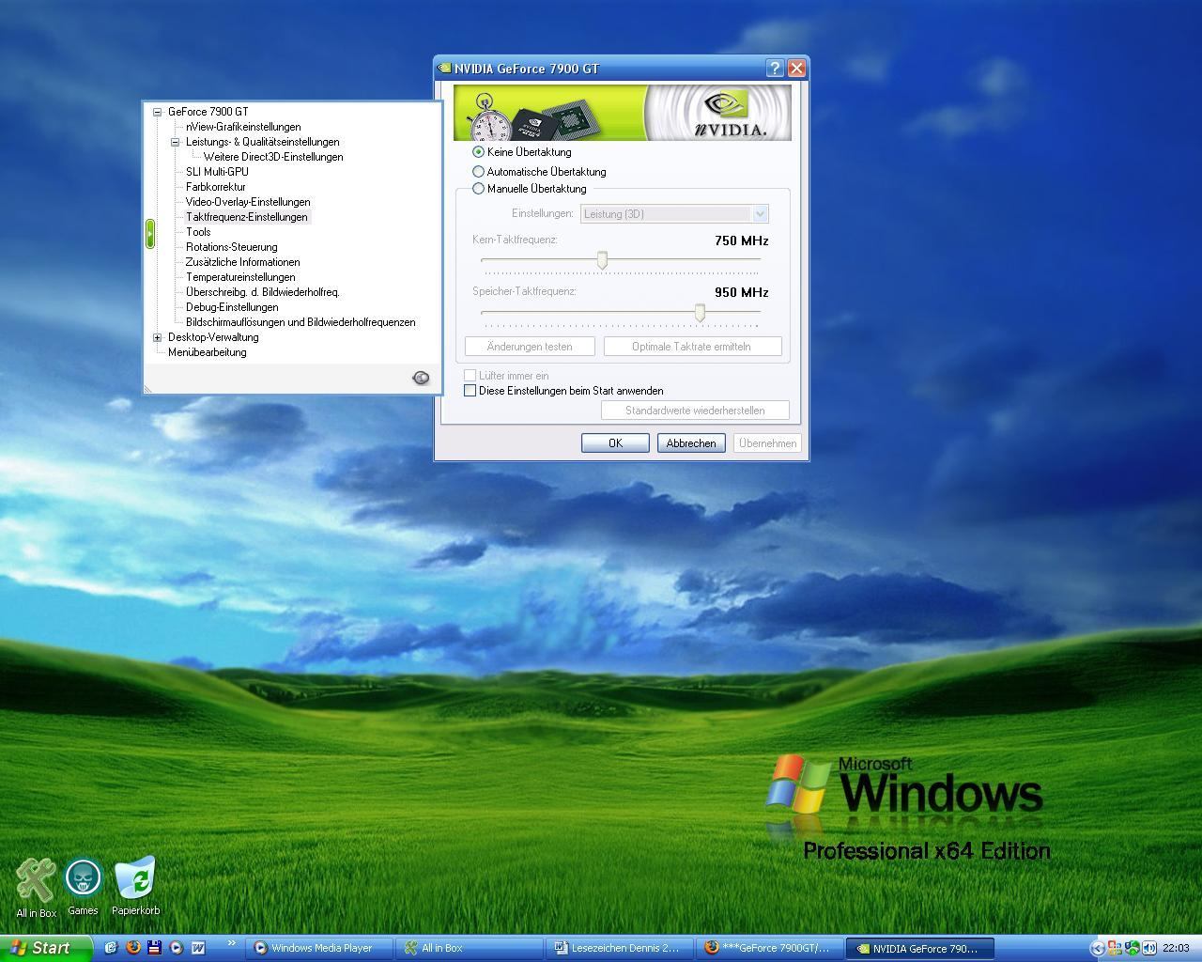Click the Übernehmen button
Viewport: 1202px width, 962px height.
(x=767, y=443)
